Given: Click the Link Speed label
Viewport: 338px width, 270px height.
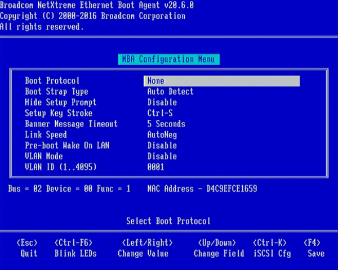Looking at the screenshot, I should pos(46,135).
